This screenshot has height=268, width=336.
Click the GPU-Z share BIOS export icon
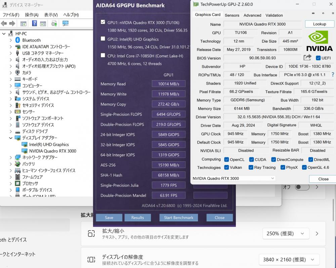307,58
